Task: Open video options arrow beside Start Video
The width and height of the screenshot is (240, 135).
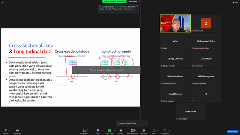Action: pyautogui.click(x=22, y=130)
